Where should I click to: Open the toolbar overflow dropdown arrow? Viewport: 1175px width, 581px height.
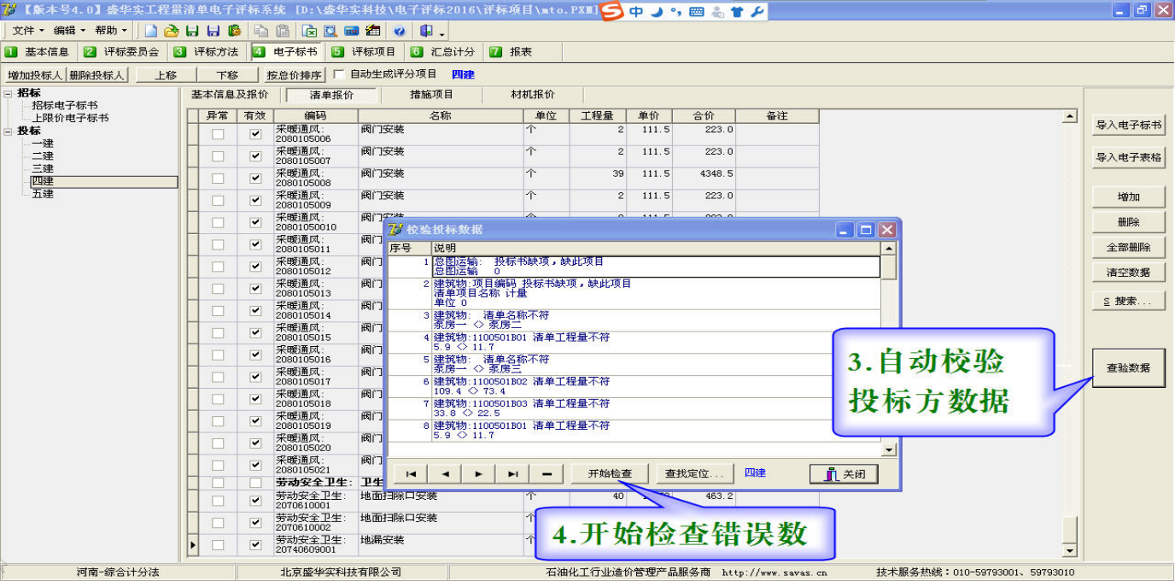[442, 34]
